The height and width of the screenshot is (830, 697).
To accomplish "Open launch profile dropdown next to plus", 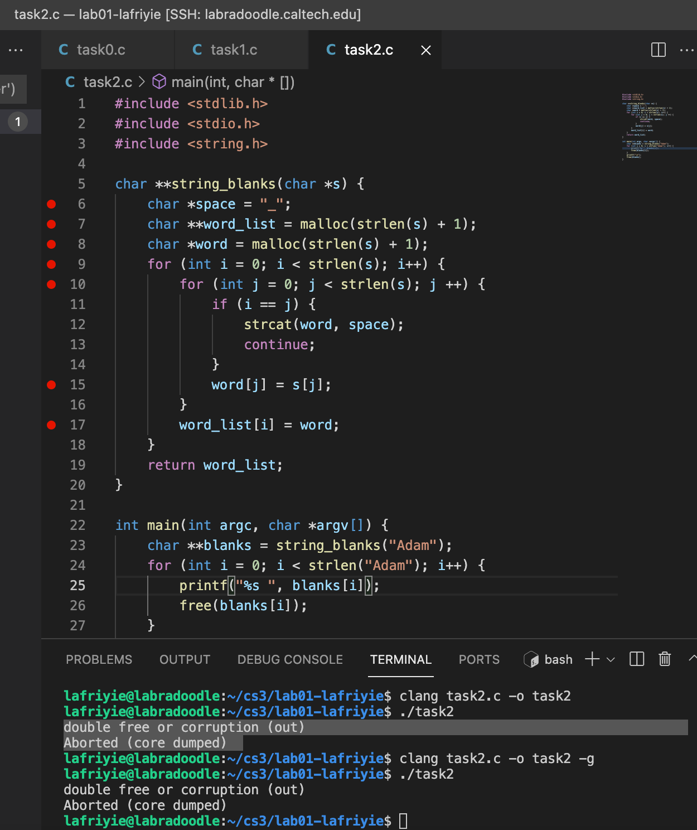I will coord(611,659).
